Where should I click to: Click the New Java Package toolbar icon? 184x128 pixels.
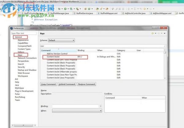[86, 9]
